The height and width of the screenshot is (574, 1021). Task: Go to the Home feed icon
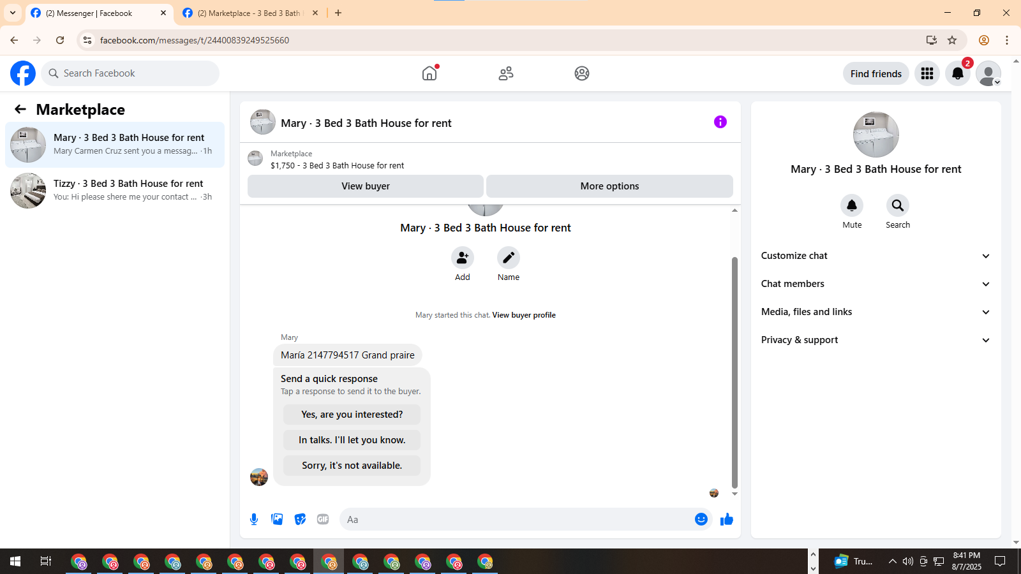tap(429, 73)
